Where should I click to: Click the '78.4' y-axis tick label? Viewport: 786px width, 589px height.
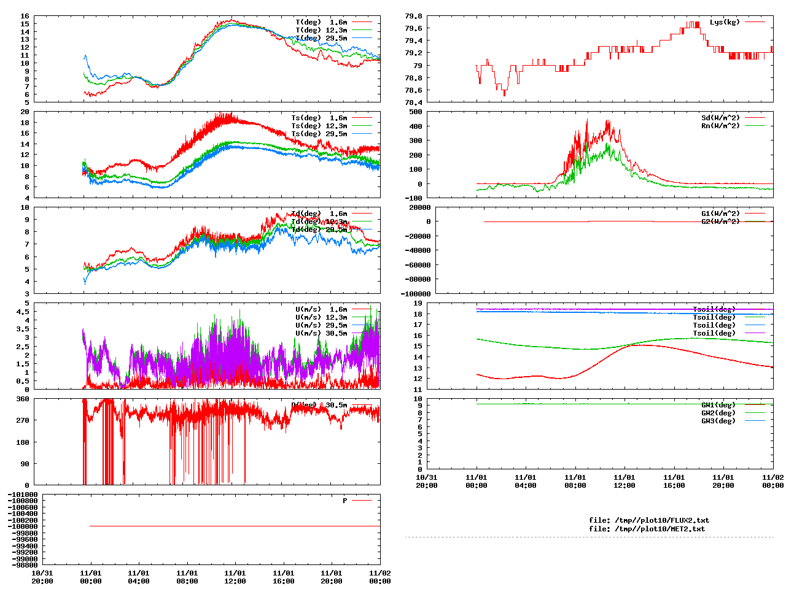coord(413,102)
